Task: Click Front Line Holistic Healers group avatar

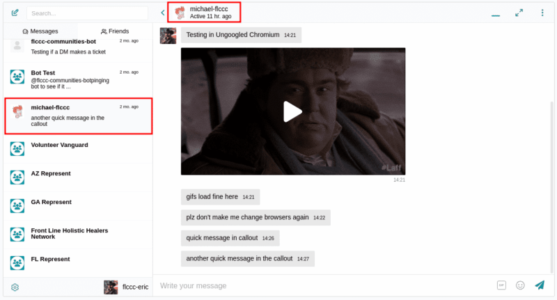Action: coord(17,235)
